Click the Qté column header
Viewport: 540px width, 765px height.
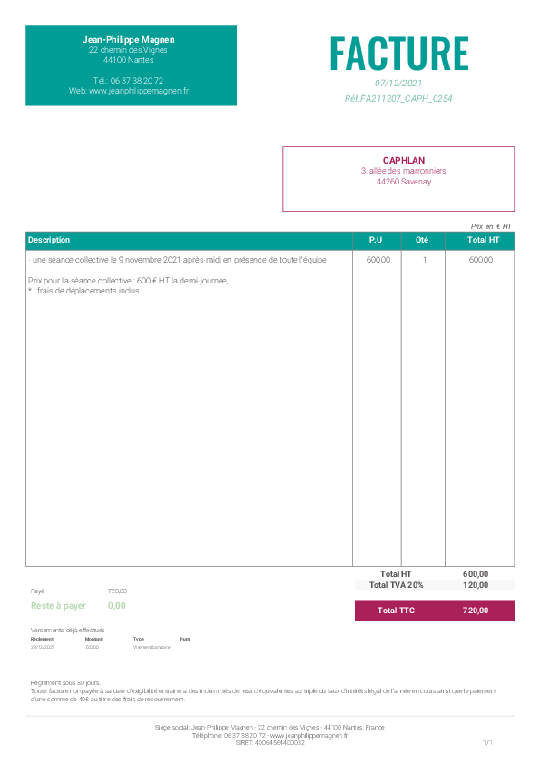[422, 240]
